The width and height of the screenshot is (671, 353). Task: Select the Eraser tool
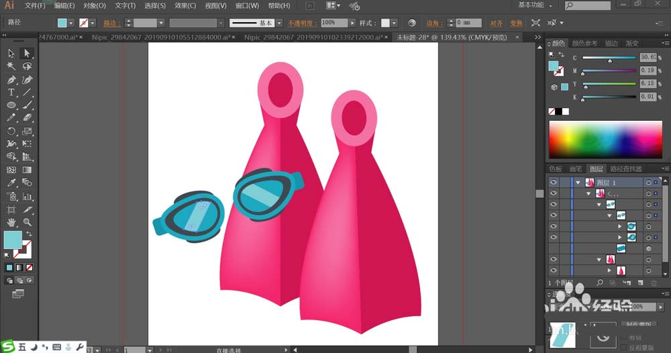pos(27,118)
